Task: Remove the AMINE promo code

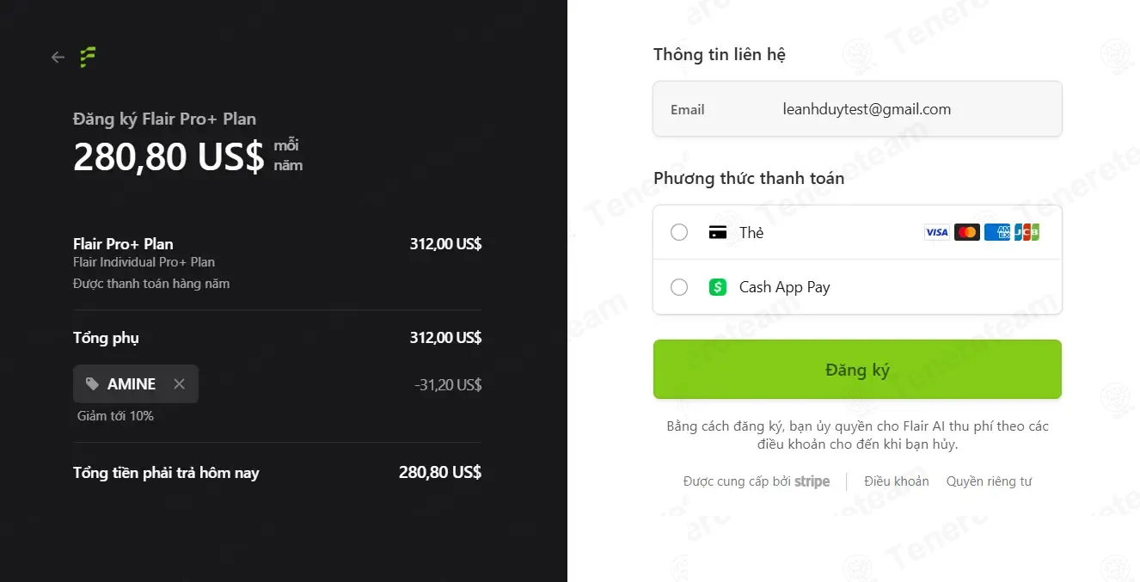Action: pyautogui.click(x=179, y=384)
